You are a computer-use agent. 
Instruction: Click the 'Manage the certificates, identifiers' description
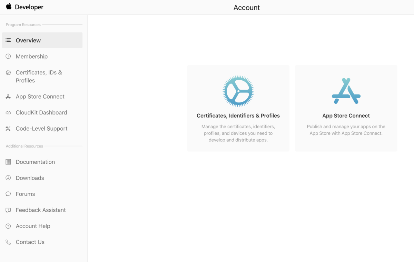(238, 133)
